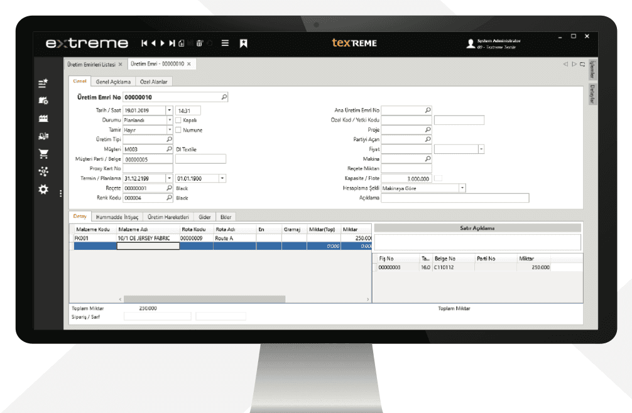Check the box beside Kapasite / Flote
The image size is (632, 413).
[x=439, y=178]
